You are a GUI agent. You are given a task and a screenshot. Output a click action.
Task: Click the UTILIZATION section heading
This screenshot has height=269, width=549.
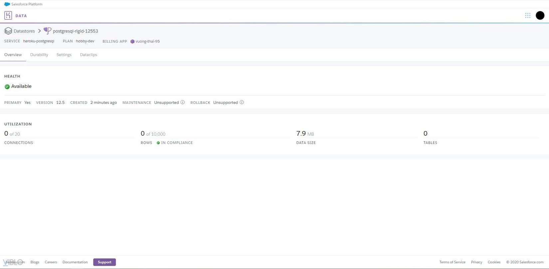[18, 124]
